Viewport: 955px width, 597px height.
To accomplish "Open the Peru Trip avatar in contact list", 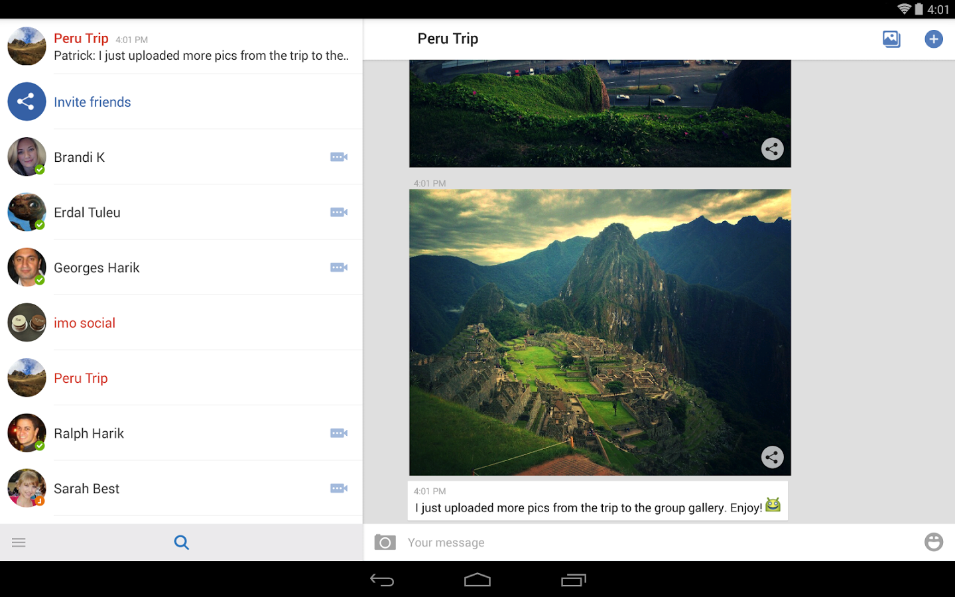I will 27,377.
